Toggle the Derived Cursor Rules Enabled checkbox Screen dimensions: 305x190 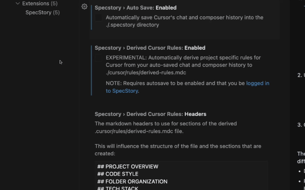[x=98, y=58]
